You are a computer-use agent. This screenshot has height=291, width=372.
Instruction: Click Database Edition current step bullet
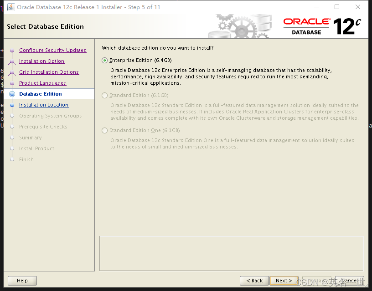[12, 94]
